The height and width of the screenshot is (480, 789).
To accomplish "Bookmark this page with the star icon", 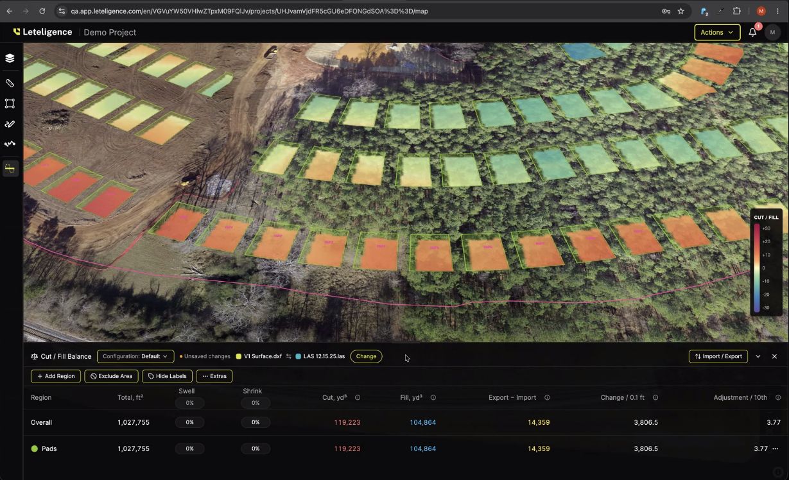I will coord(681,11).
